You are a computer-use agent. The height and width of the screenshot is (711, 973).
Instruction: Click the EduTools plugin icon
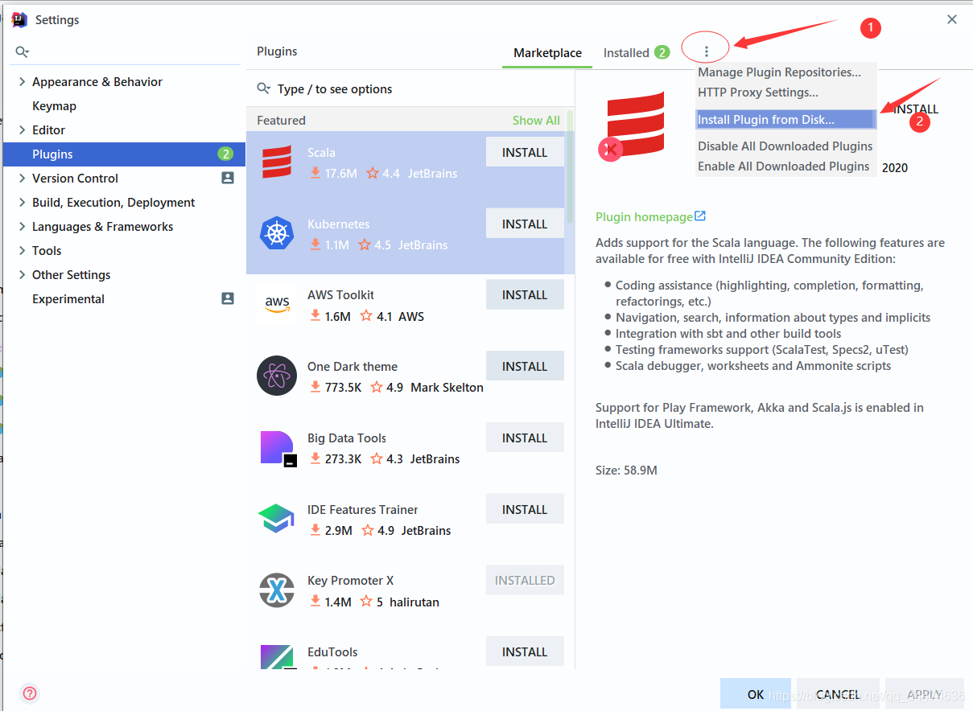point(278,657)
